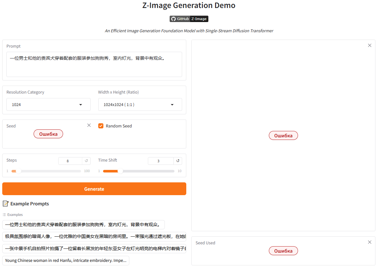The height and width of the screenshot is (267, 378).
Task: Click the Steps number input field
Action: tap(70, 161)
